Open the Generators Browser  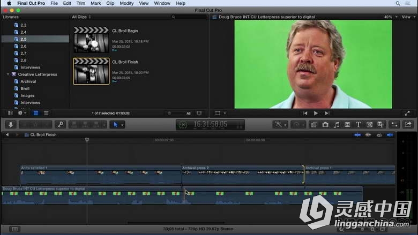pyautogui.click(x=369, y=125)
